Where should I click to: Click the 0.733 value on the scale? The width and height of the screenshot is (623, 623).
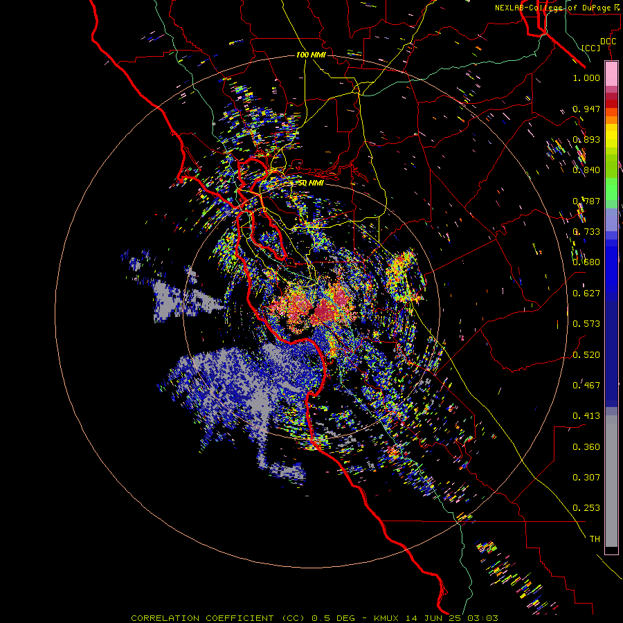[x=586, y=232]
